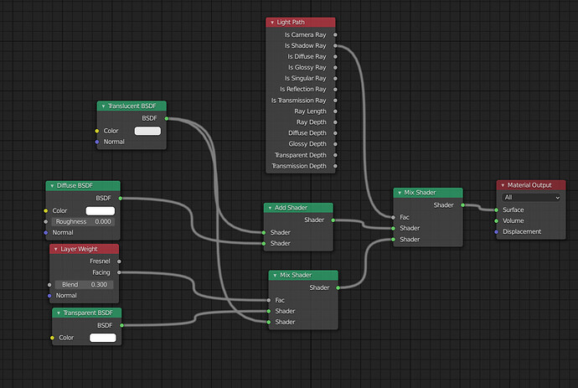Click the Material Output Surface input socket
Image resolution: width=578 pixels, height=388 pixels.
(496, 210)
